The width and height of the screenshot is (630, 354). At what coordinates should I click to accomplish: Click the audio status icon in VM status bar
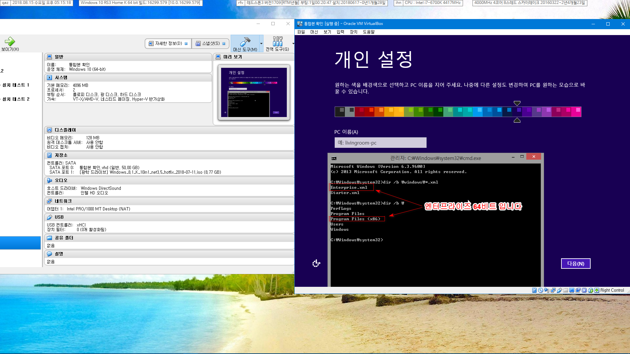[x=547, y=290]
